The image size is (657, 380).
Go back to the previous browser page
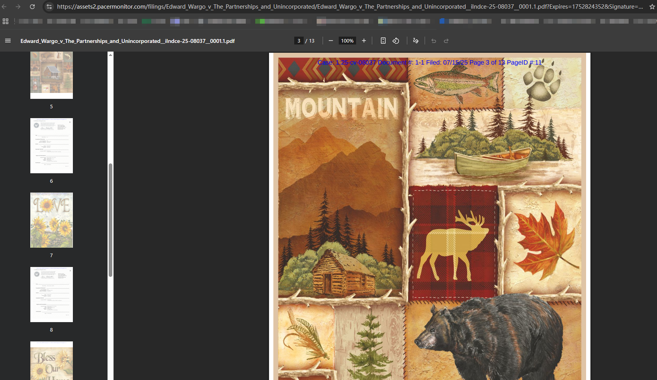[x=4, y=7]
